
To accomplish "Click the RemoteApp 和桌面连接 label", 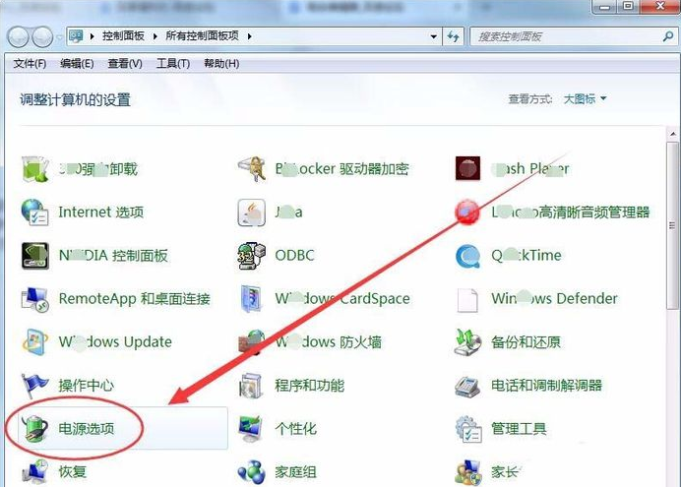I will pos(135,299).
